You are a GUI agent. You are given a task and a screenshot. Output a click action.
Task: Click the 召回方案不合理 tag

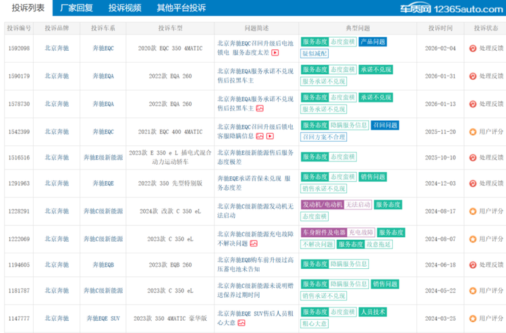[x=324, y=137]
